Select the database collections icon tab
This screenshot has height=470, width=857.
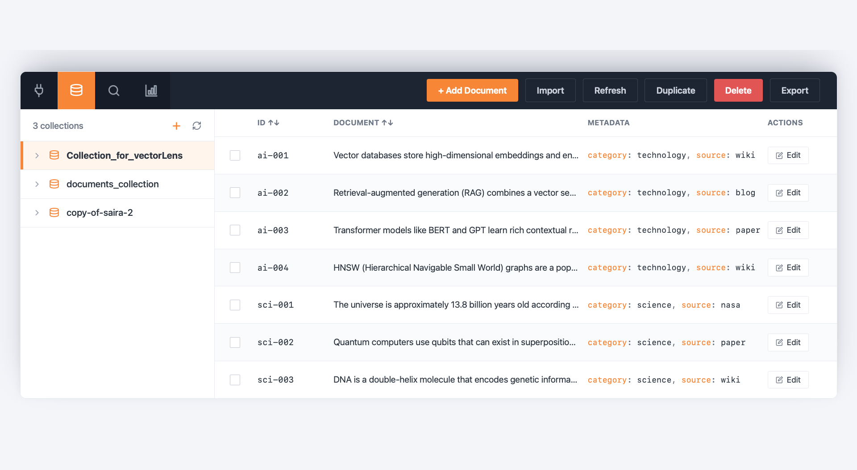(76, 91)
